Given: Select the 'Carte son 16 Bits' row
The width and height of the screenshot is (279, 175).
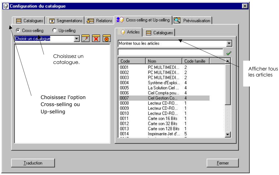Looking at the screenshot, I should click(x=164, y=119).
